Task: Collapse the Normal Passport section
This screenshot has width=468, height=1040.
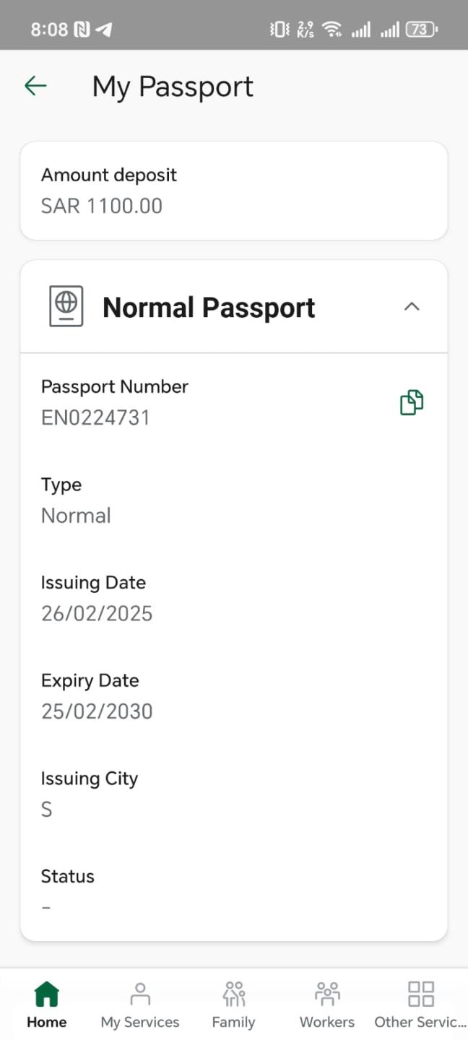Action: (x=412, y=306)
